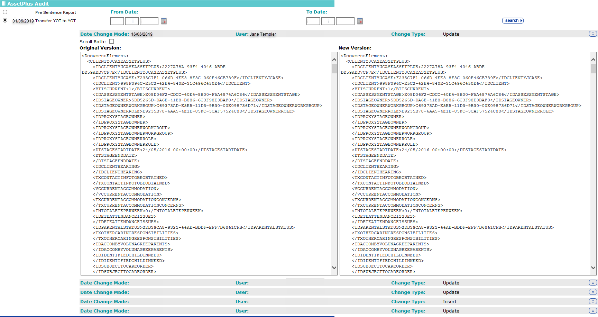
Task: Click the New Version scrollbar thumb
Action: (x=593, y=69)
